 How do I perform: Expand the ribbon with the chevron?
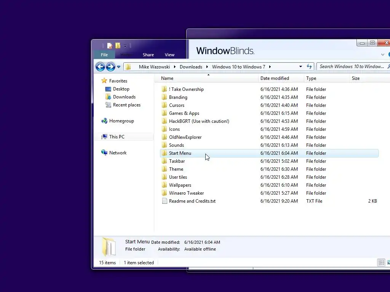pyautogui.click(x=382, y=55)
